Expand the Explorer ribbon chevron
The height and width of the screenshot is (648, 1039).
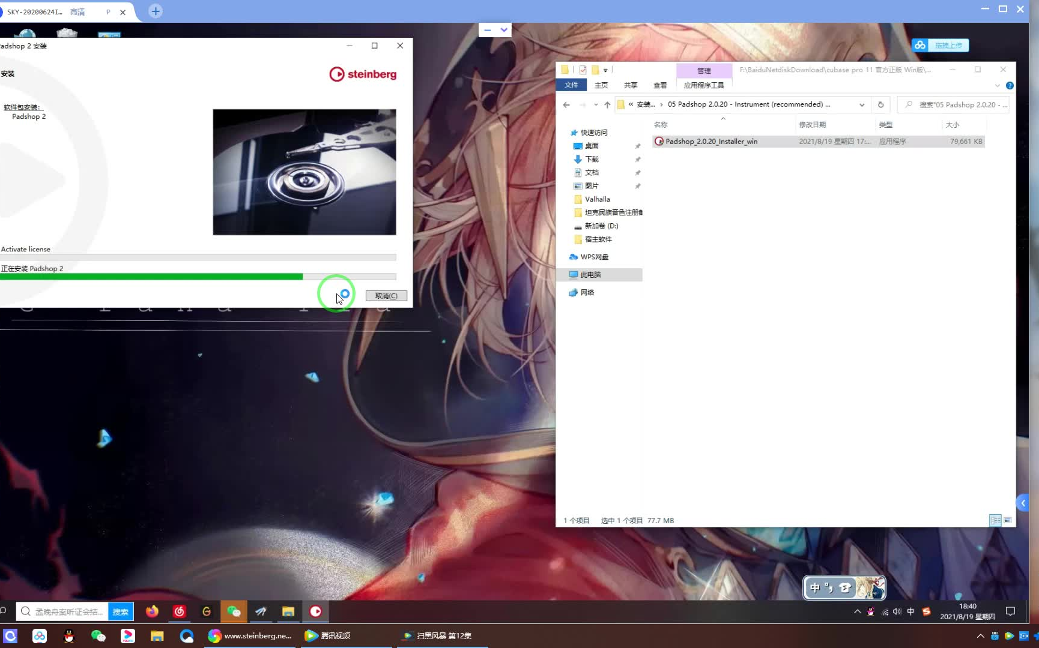tap(998, 85)
